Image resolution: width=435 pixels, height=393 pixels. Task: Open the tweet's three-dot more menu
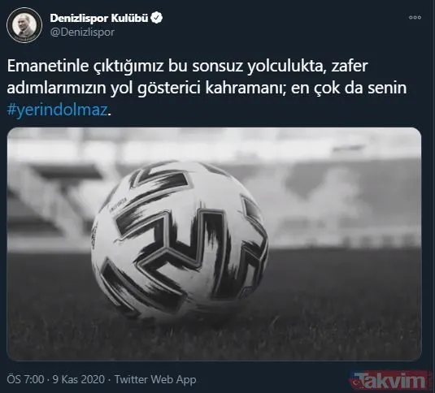point(415,17)
